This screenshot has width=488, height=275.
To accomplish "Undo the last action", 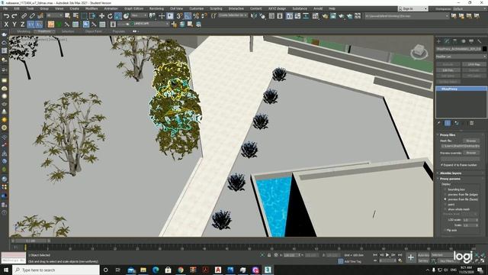I will click(6, 15).
